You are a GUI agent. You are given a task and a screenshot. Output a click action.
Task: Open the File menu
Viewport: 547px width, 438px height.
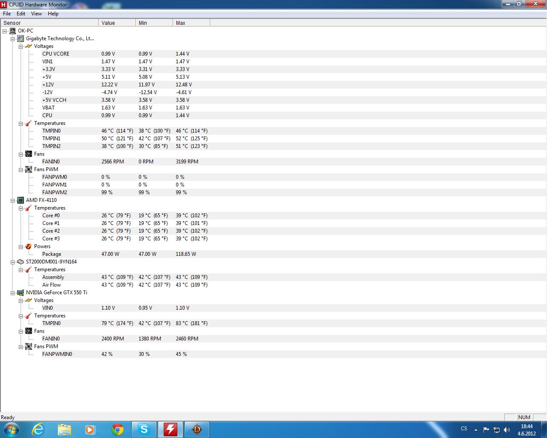7,14
